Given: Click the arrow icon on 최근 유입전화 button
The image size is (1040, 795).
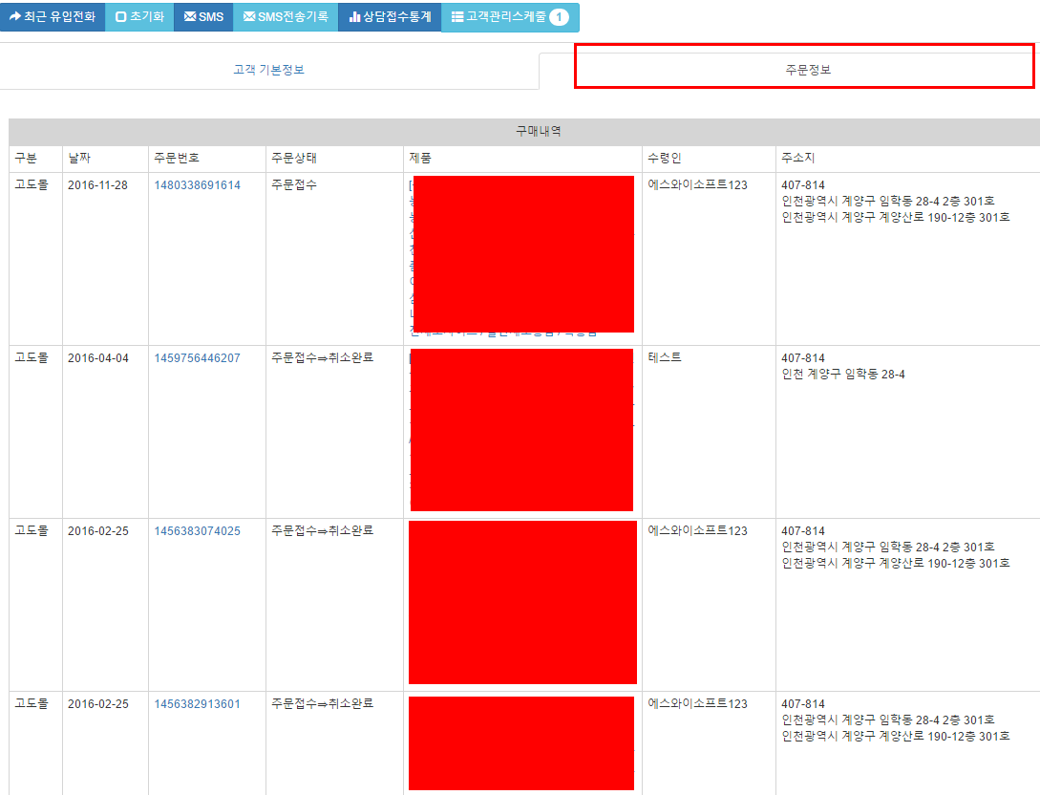Looking at the screenshot, I should 15,17.
